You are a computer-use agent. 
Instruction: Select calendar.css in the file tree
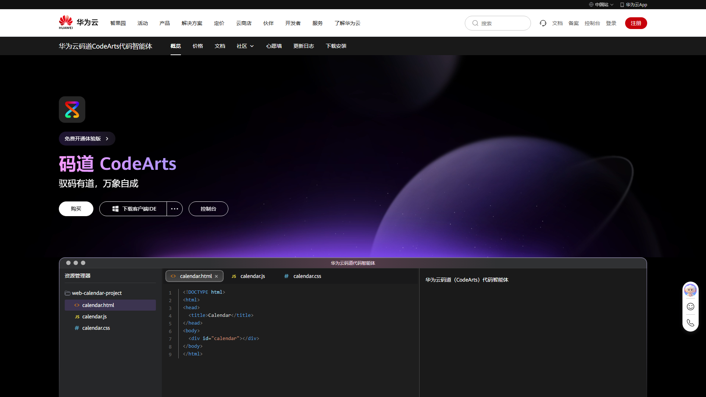click(x=110, y=328)
